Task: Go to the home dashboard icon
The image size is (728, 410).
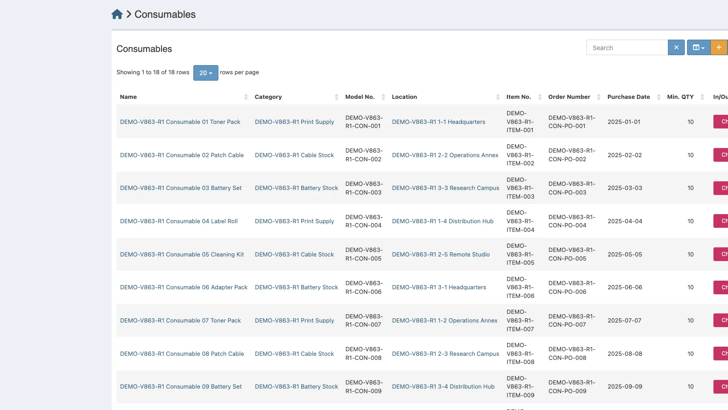Action: click(x=117, y=14)
